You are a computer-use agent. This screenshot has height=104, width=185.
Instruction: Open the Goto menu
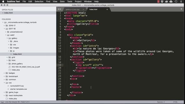point(62,1)
